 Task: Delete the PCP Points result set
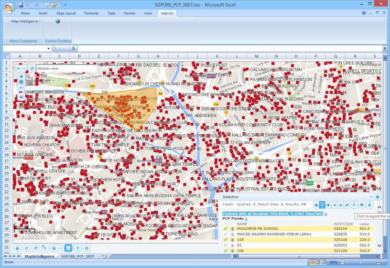coord(246,219)
